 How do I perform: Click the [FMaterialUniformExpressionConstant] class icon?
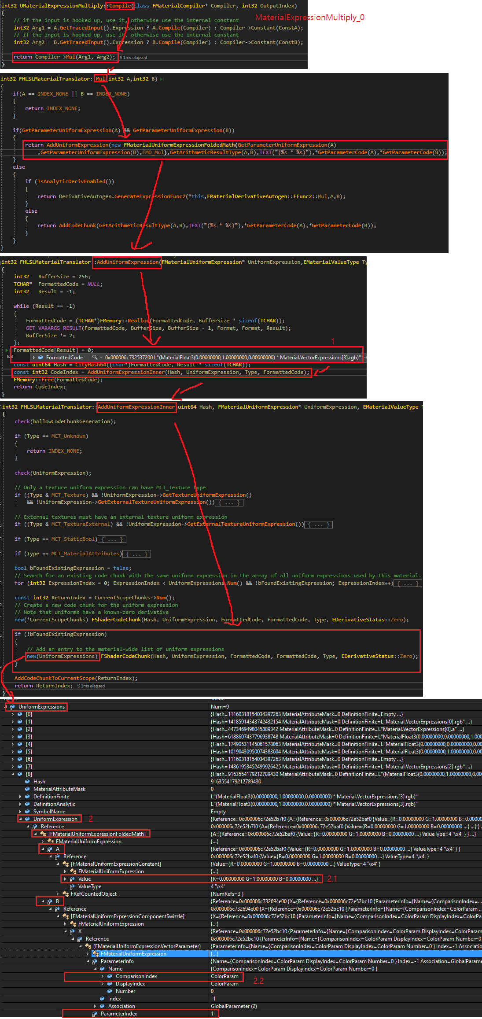pyautogui.click(x=66, y=864)
